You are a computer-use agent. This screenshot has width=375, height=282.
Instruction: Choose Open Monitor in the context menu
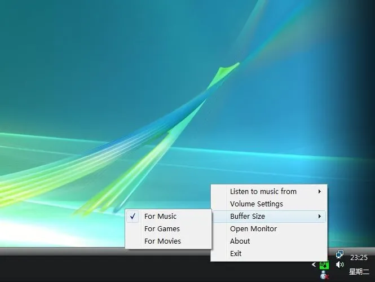269,228
